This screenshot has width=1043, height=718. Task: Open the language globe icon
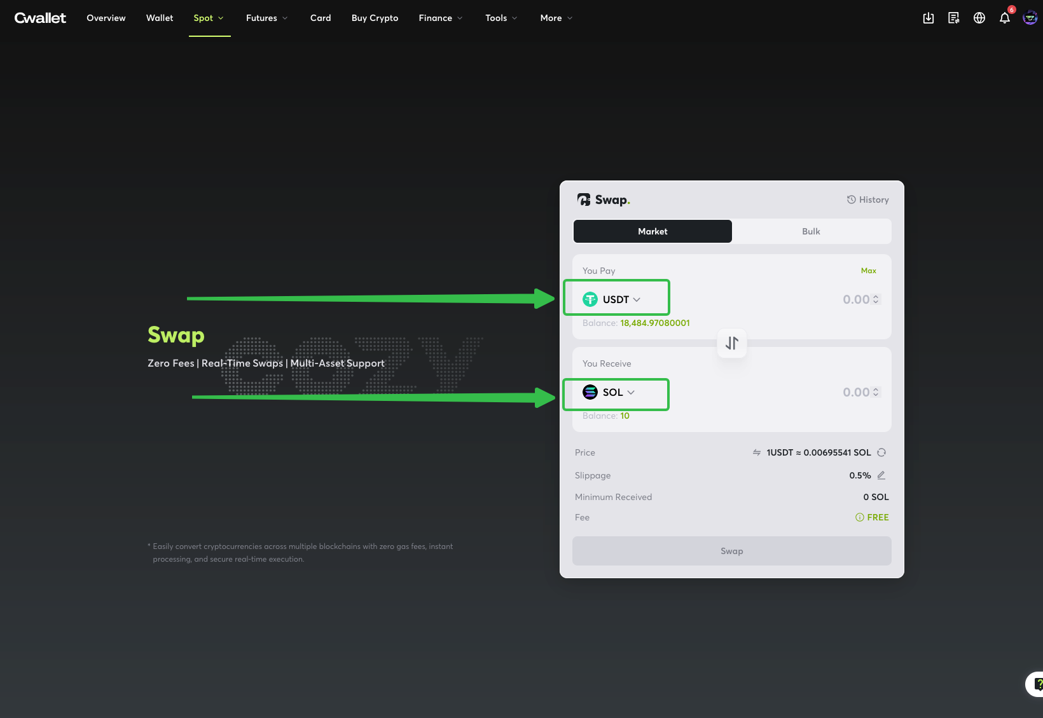[x=979, y=18]
